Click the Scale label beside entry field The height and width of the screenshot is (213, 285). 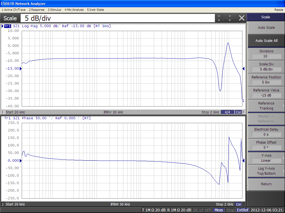(10, 18)
